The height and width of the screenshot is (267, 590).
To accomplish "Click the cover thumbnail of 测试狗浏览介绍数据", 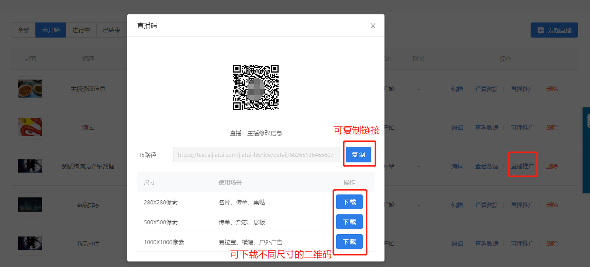I will pos(30,166).
